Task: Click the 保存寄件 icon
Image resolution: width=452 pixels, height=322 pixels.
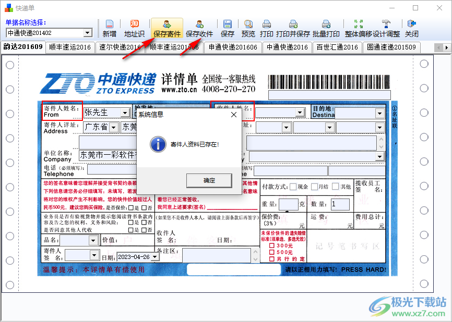Action: pyautogui.click(x=166, y=27)
